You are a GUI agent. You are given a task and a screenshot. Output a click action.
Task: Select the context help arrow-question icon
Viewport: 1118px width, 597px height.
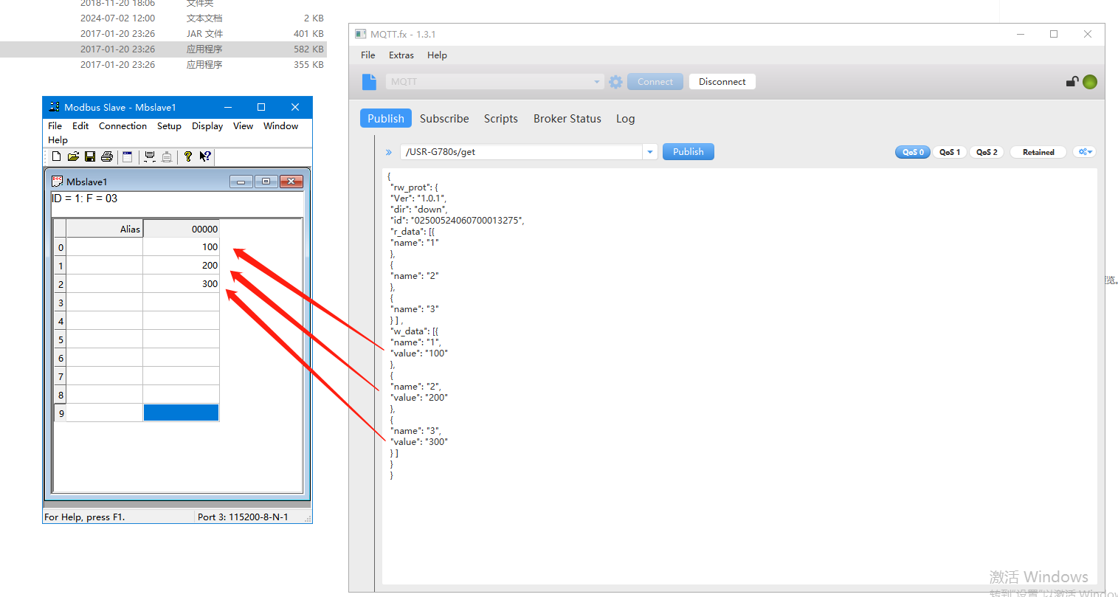tap(205, 156)
